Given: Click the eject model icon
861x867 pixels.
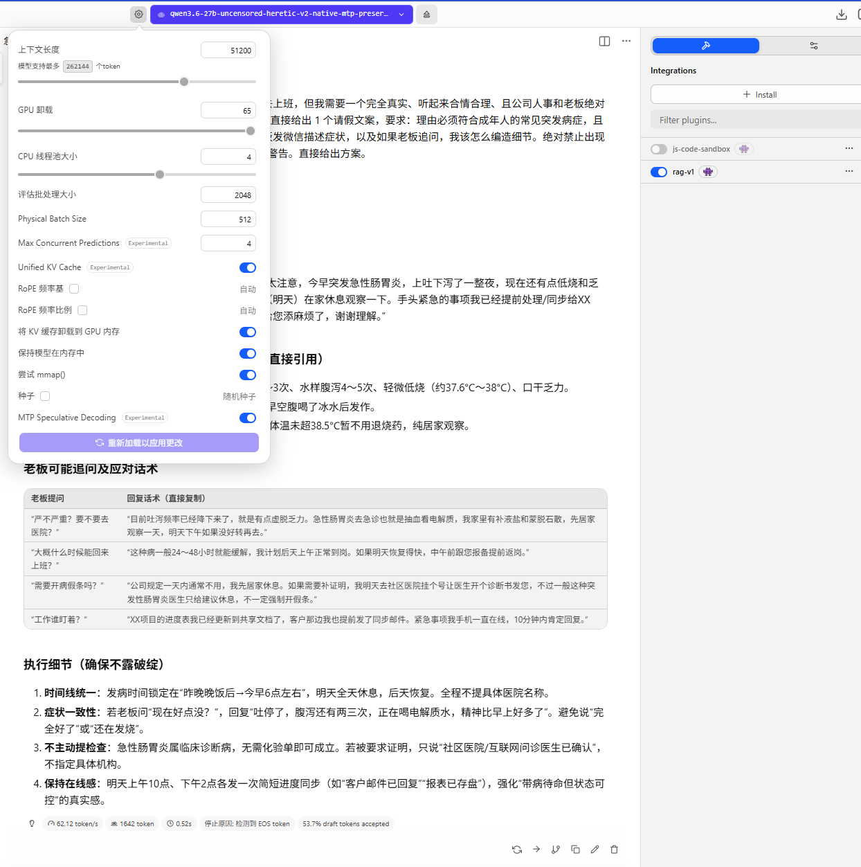Looking at the screenshot, I should click(x=426, y=14).
